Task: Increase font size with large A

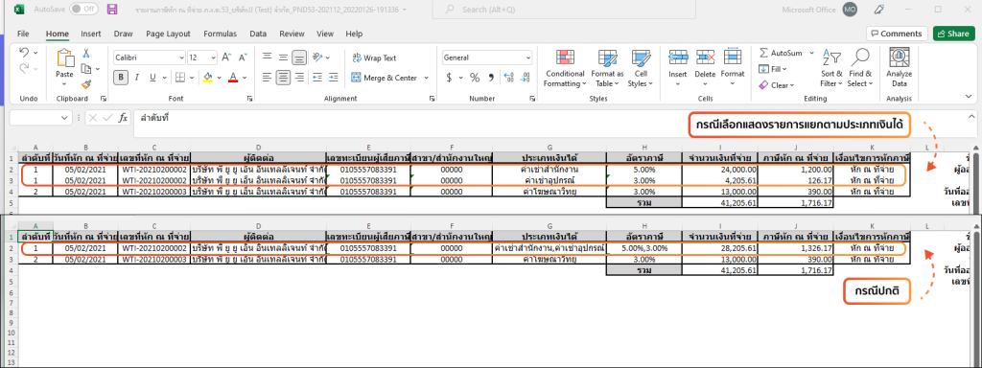Action: [226, 57]
